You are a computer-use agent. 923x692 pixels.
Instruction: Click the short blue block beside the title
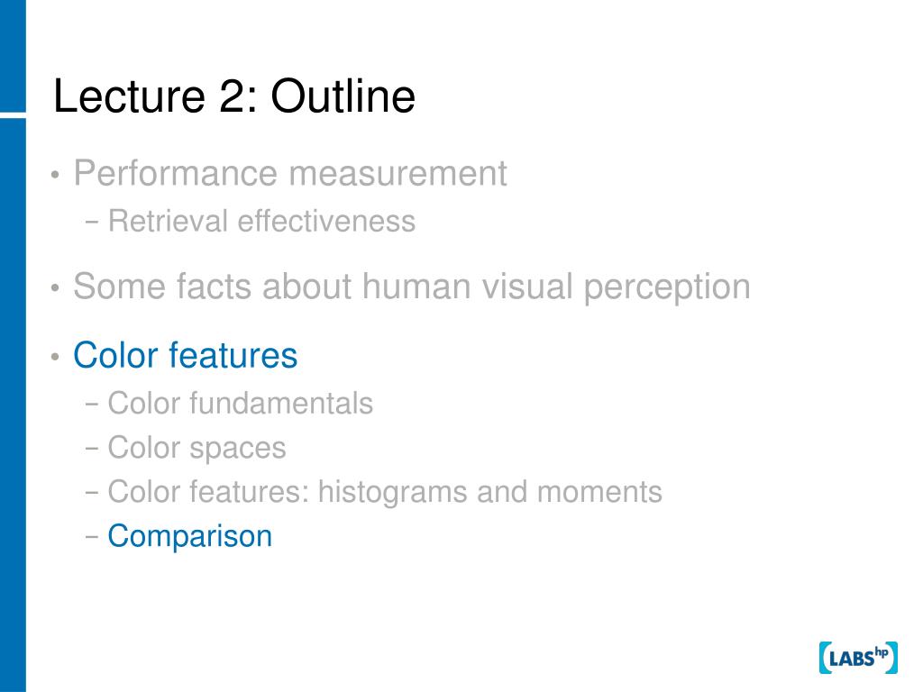click(x=13, y=56)
